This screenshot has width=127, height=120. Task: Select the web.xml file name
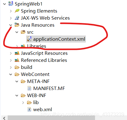tap(42, 110)
